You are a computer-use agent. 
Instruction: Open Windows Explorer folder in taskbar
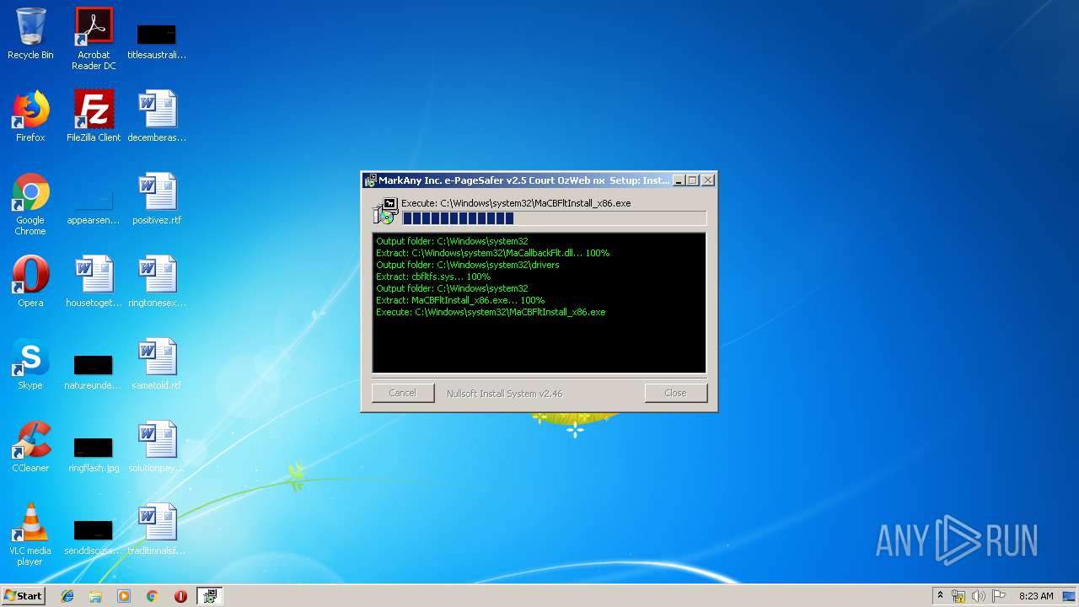pyautogui.click(x=95, y=596)
